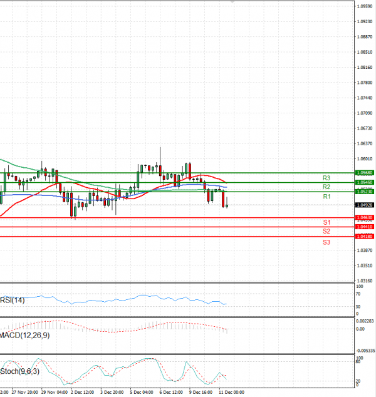Screen dimensions: 376x397
Task: Click the 1.09230 price axis value
Action: pos(365,22)
